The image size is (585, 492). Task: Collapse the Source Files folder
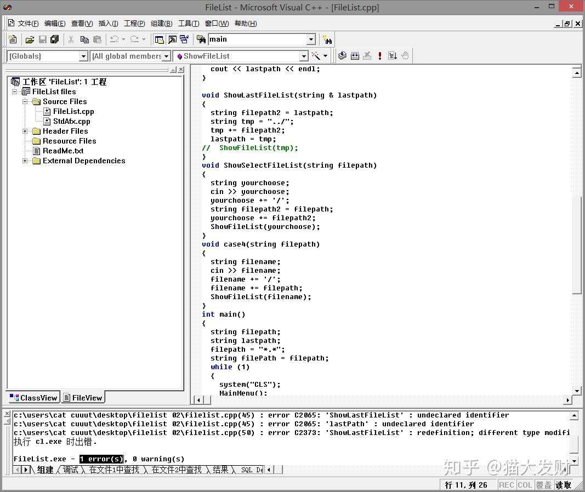click(x=25, y=101)
